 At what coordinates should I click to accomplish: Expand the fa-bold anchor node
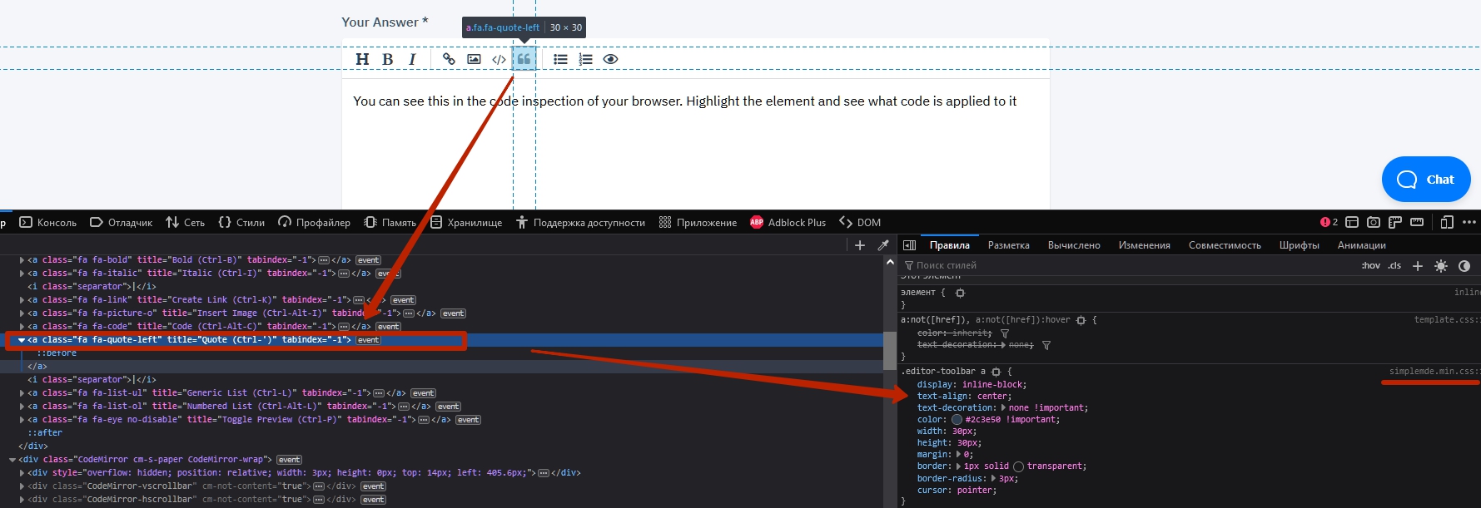point(22,260)
